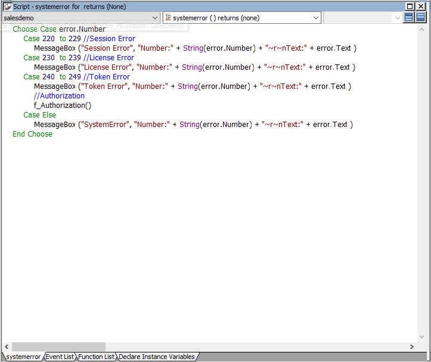Screen dimensions: 431x362
Task: Switch to the Function List tab
Action: [x=96, y=357]
